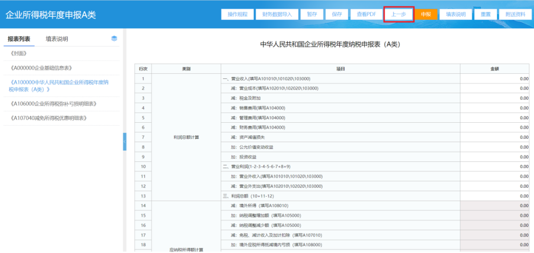Click the 纳税调整增加额 amount cell
Screen dimensions: 534x253
(x=495, y=216)
